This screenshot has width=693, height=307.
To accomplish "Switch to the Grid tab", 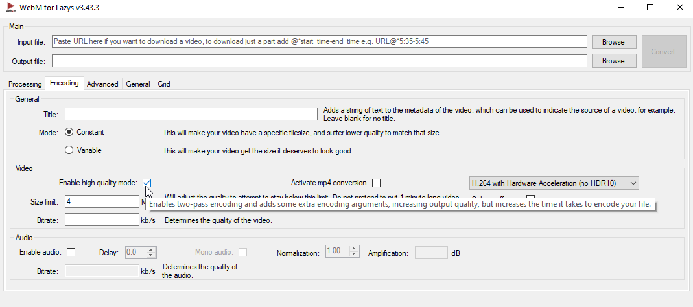I will tap(164, 84).
